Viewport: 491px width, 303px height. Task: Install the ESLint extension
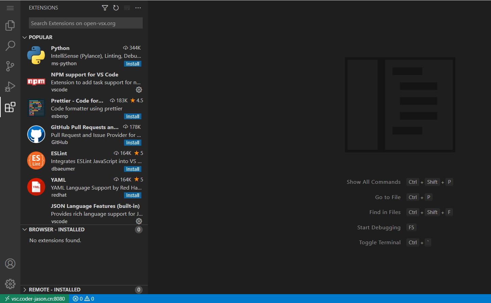point(133,169)
